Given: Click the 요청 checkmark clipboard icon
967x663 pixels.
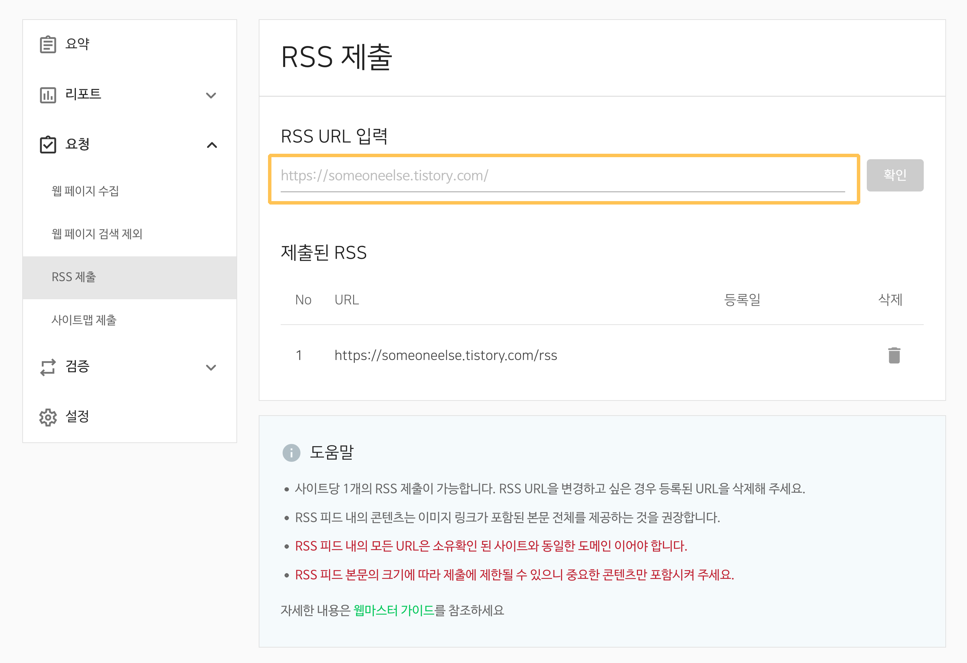Looking at the screenshot, I should click(48, 144).
